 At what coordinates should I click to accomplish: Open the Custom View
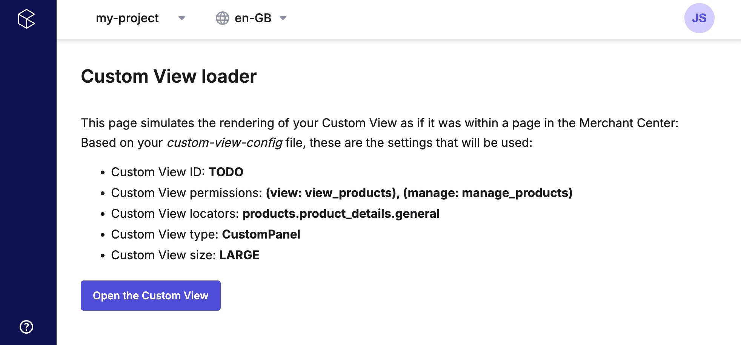(151, 296)
